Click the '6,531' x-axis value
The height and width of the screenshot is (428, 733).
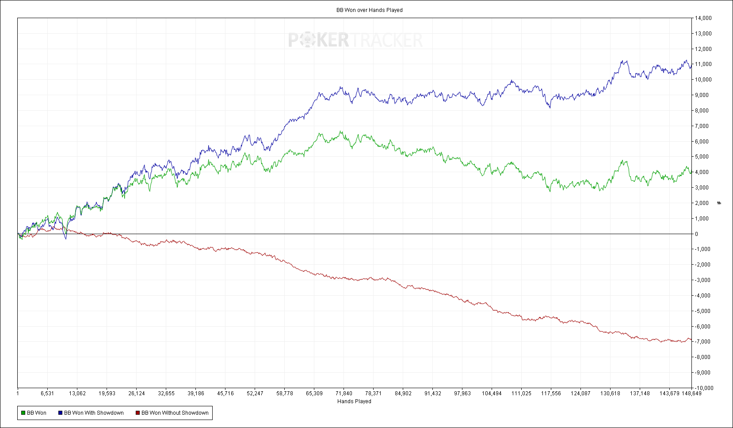47,393
